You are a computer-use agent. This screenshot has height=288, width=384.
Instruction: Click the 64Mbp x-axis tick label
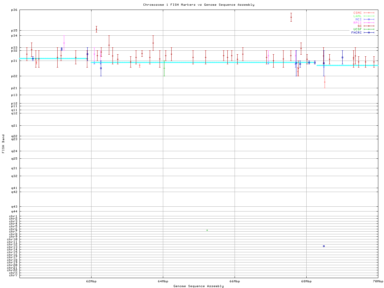click(163, 281)
